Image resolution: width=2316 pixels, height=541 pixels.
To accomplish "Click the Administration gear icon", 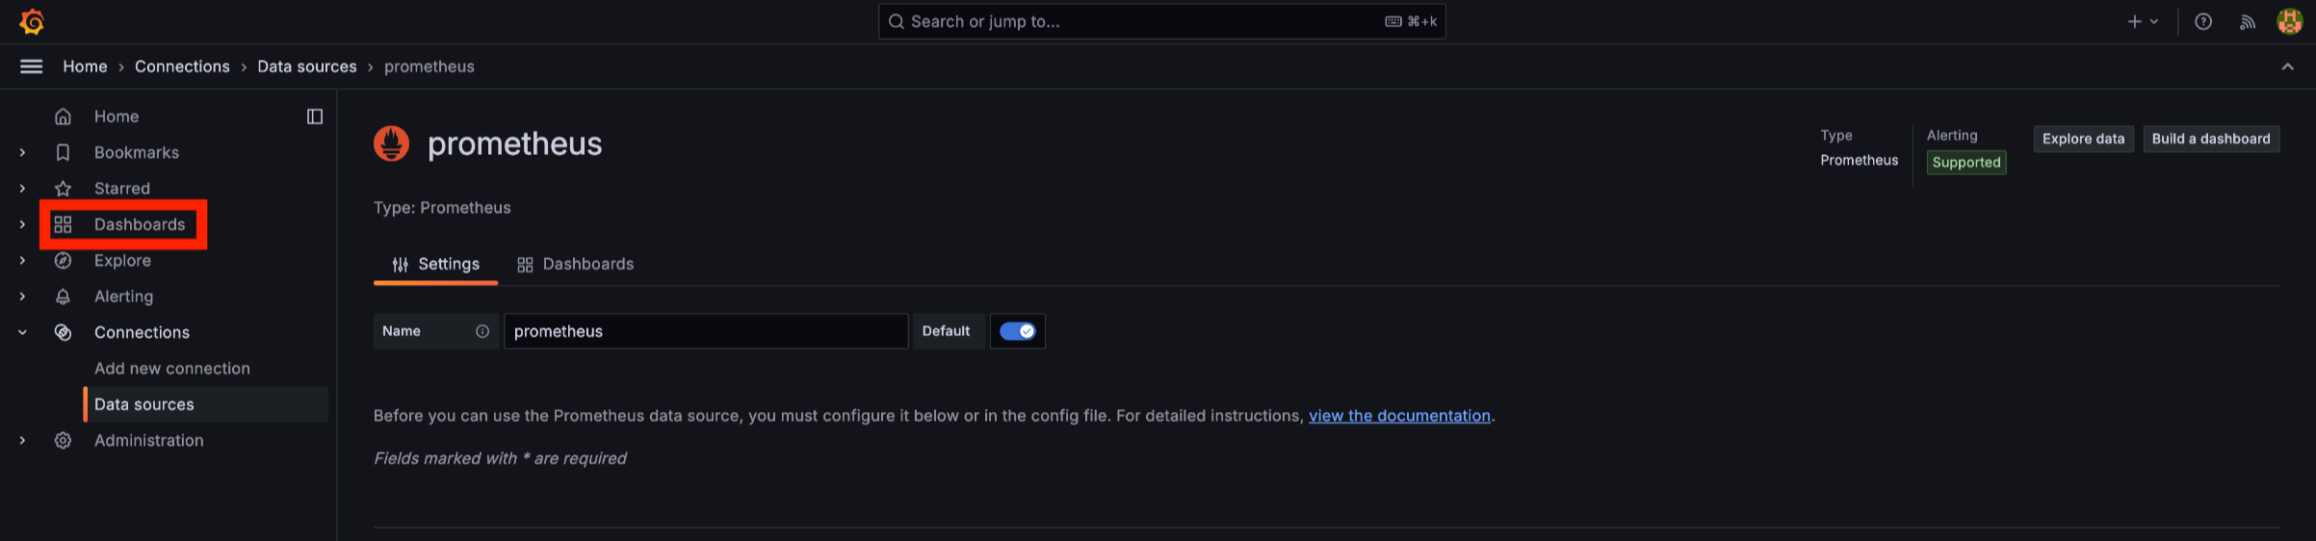I will (63, 440).
